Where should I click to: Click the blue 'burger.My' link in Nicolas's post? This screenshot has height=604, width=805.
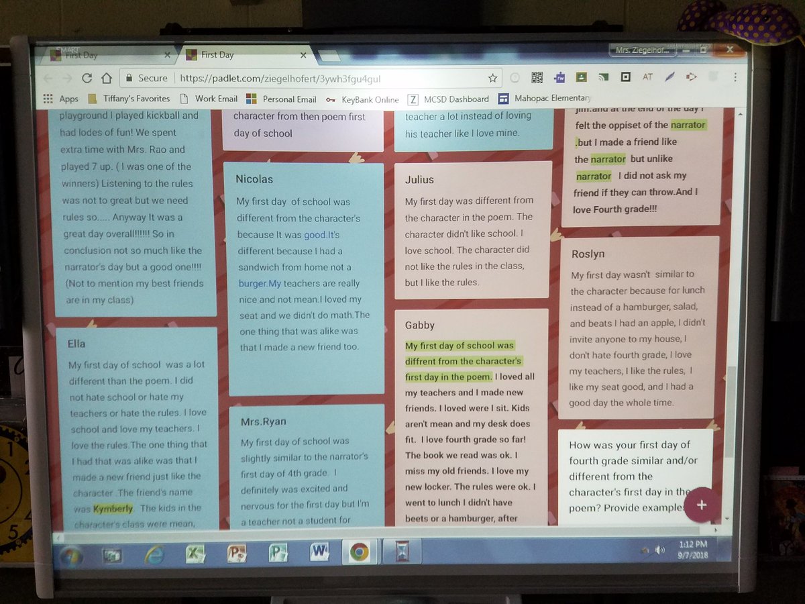[260, 283]
